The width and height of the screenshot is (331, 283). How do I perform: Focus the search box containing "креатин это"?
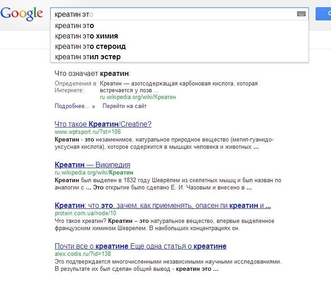[172, 14]
